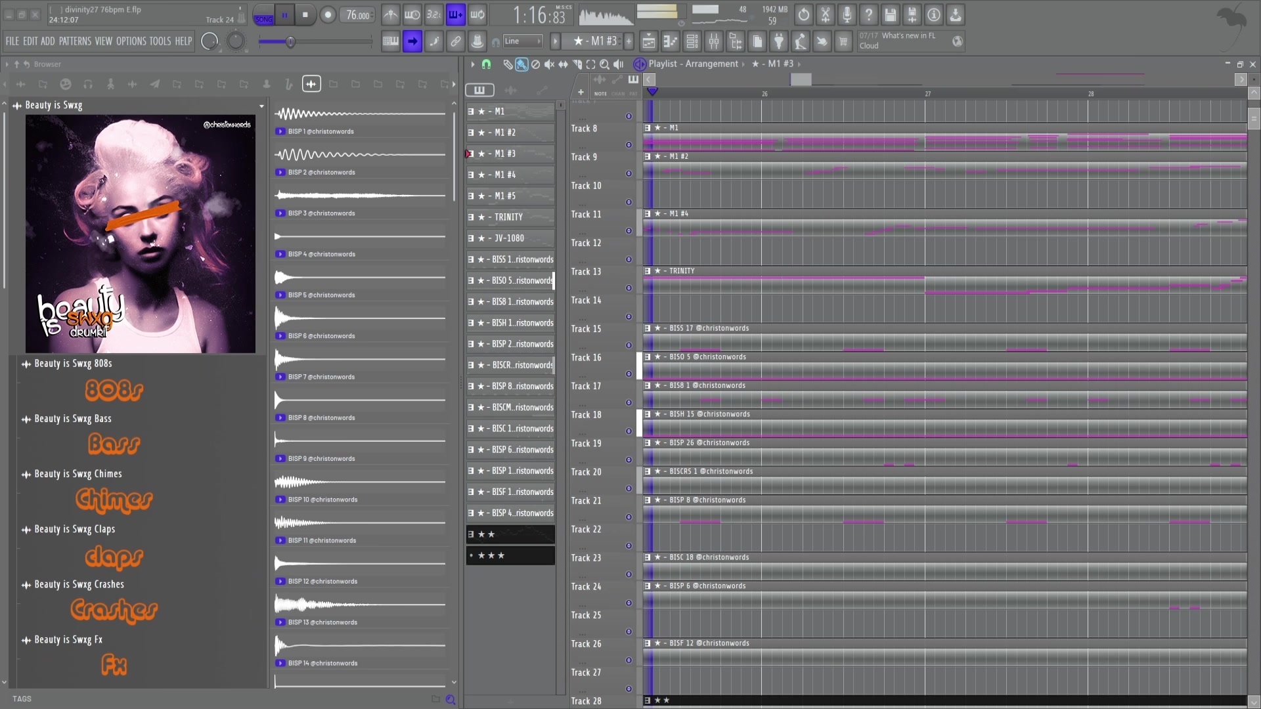Click the master volume knob

pos(210,41)
